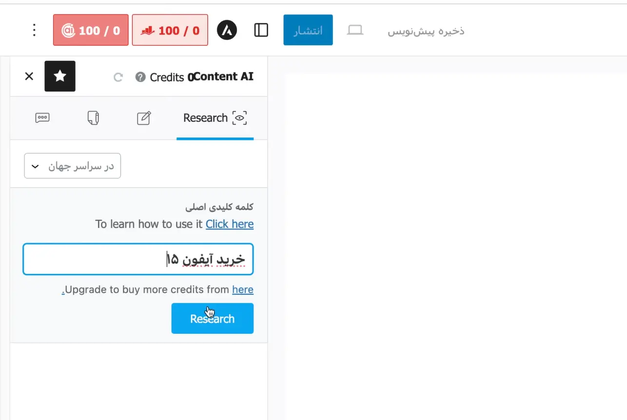Viewport: 627px width, 420px height.
Task: Toggle the red 100/0 SEO score badge
Action: (170, 29)
